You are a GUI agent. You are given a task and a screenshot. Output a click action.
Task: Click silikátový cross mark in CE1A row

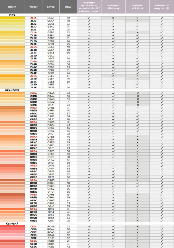[137, 227]
